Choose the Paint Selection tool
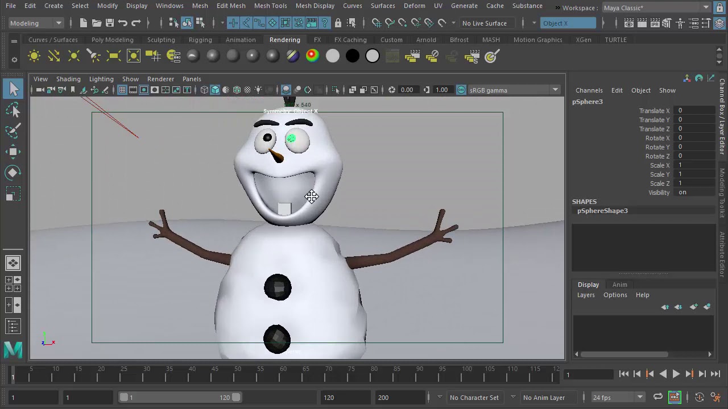The width and height of the screenshot is (728, 409). 14,131
